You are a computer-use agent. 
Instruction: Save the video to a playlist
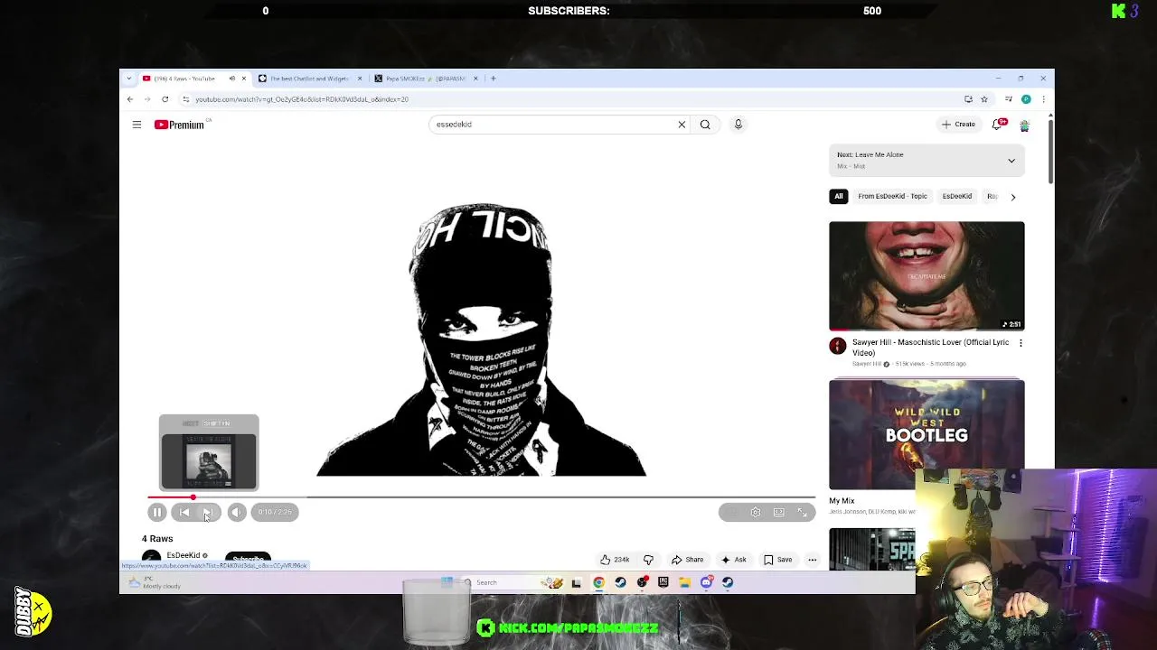(x=777, y=560)
